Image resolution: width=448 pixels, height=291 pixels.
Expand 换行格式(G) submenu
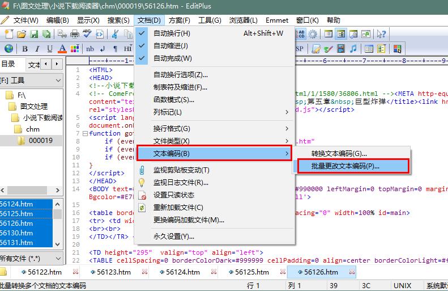pos(215,128)
